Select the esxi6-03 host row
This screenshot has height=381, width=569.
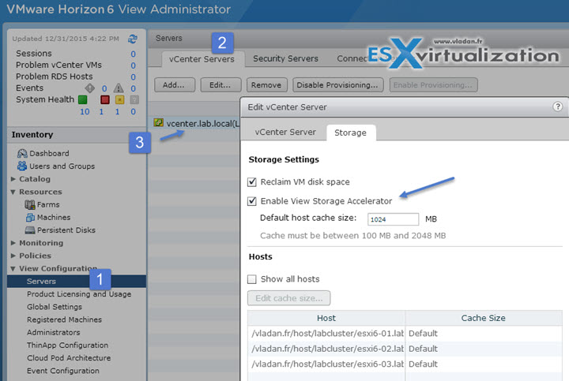coord(405,364)
